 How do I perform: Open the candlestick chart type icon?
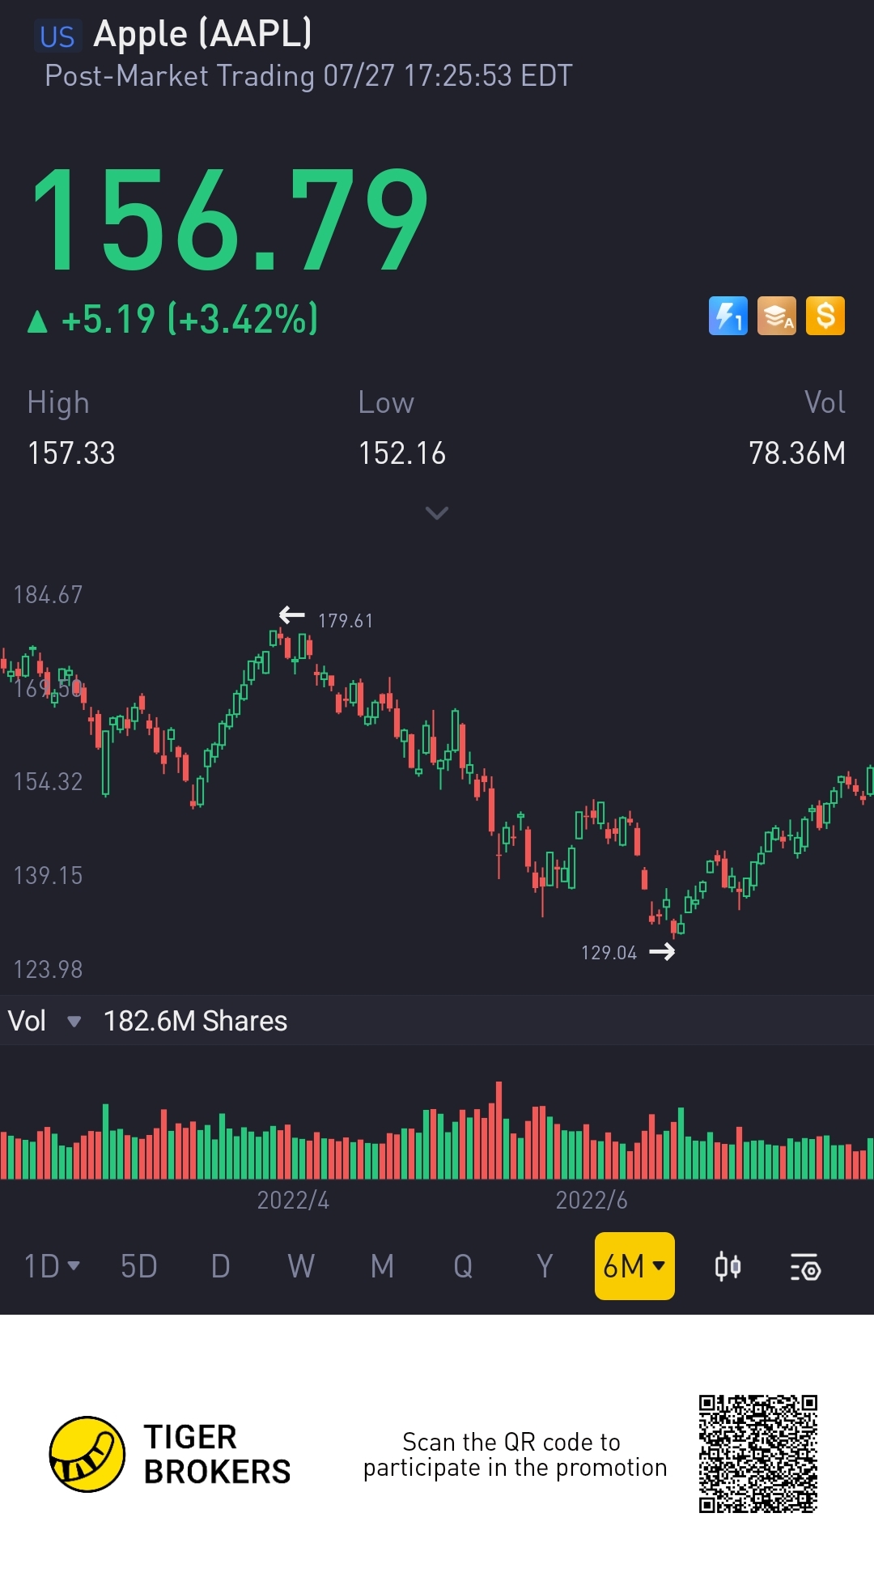pyautogui.click(x=728, y=1267)
